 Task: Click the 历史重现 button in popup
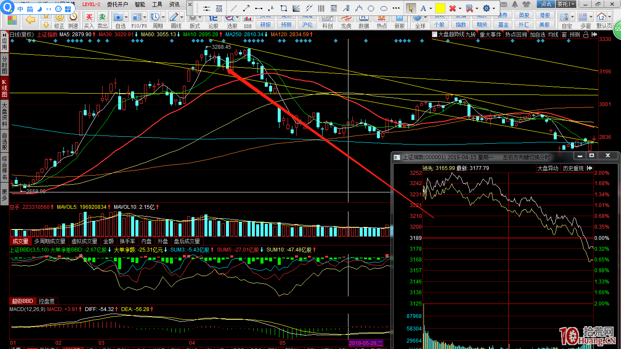pyautogui.click(x=573, y=168)
